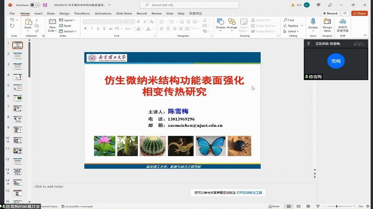This screenshot has width=373, height=209.
Task: Click the Record button near Share
Action: [x=331, y=13]
